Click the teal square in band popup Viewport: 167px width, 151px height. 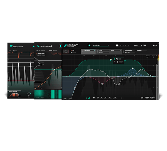(x=125, y=61)
